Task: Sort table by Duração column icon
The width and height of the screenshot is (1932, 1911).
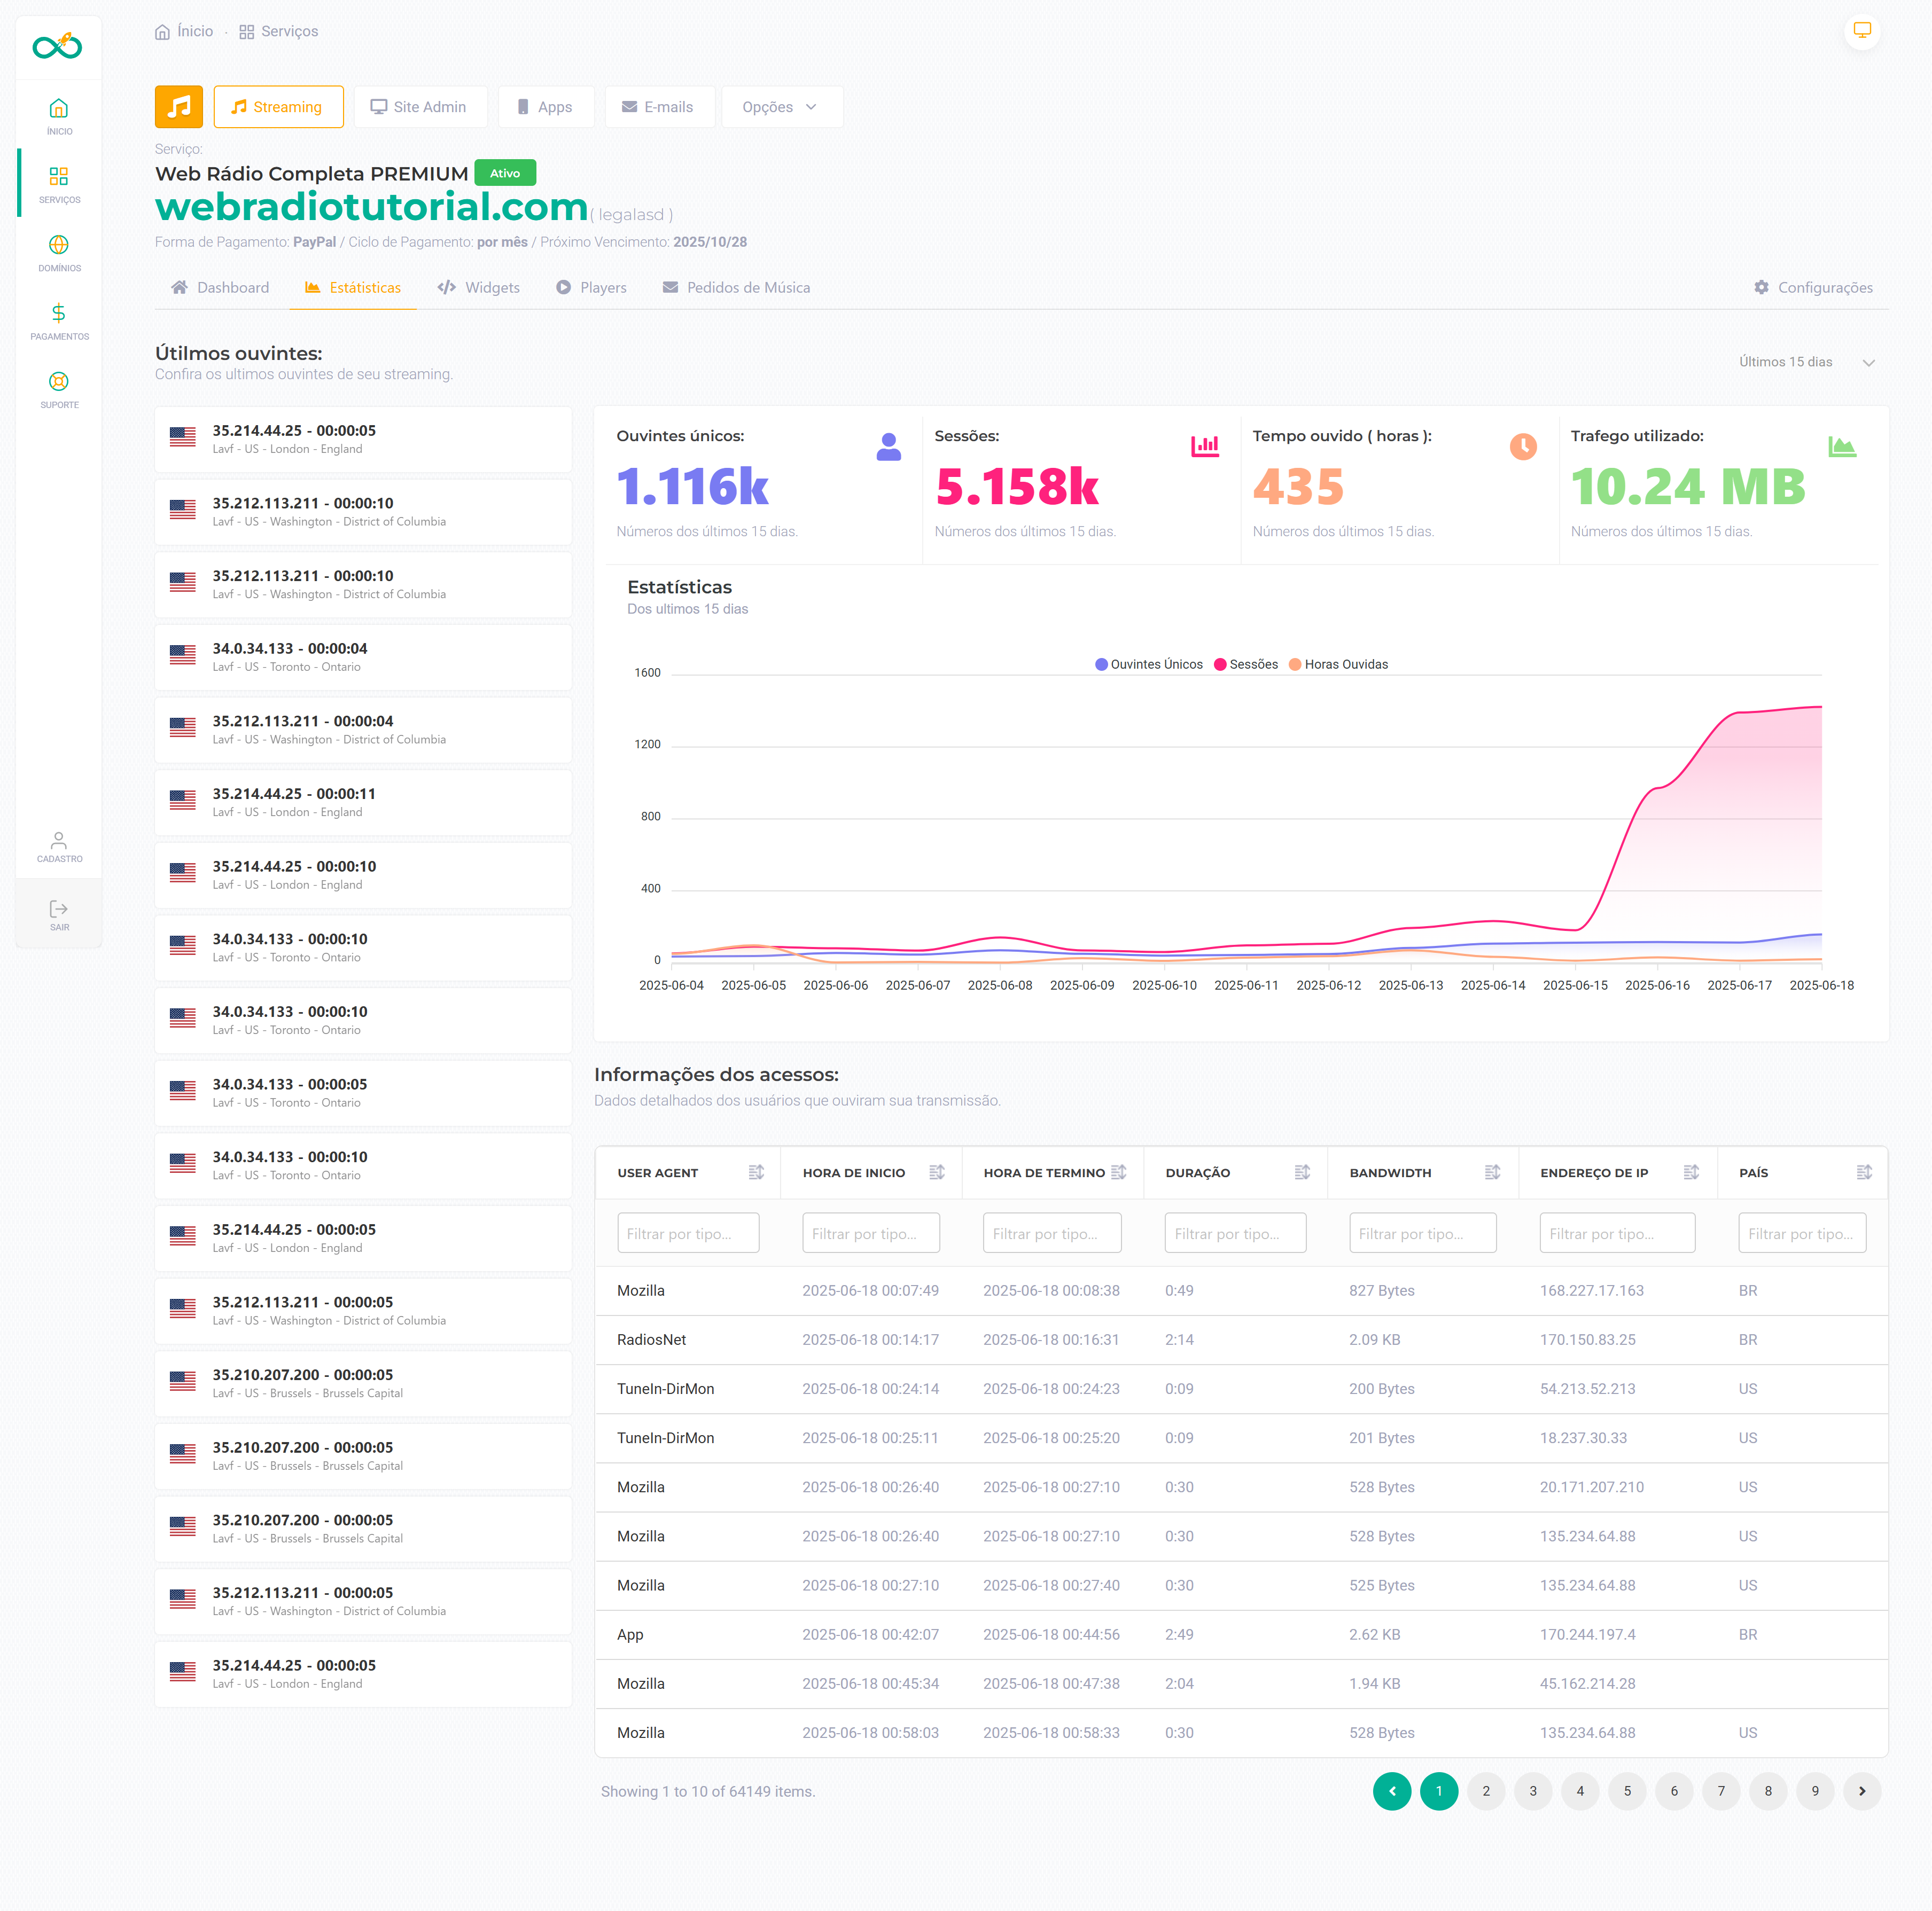Action: tap(1301, 1172)
